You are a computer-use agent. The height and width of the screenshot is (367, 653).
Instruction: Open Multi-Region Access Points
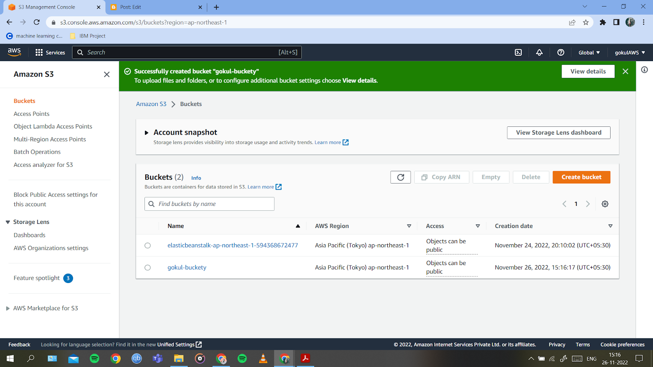click(50, 139)
